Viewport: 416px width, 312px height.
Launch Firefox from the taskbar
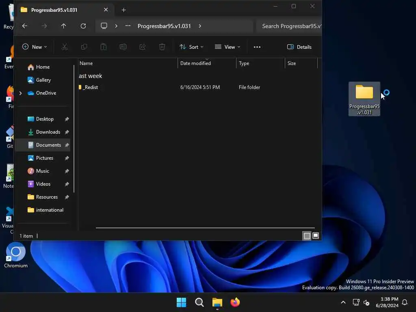pos(235,302)
